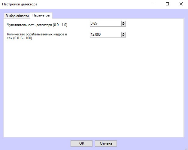Image resolution: width=188 pixels, height=150 pixels.
Task: Click the Настройки детектора title bar text
Action: [x=20, y=4]
